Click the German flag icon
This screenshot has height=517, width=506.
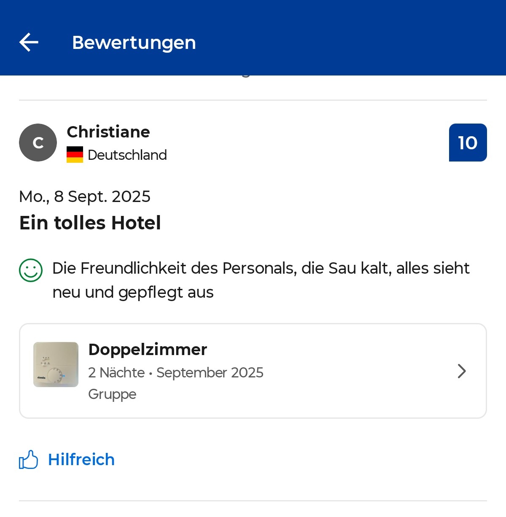point(75,155)
